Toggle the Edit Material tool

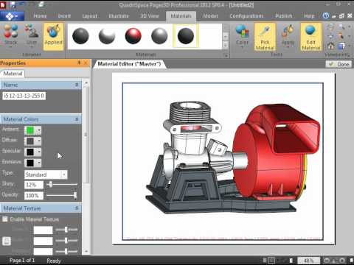310,37
